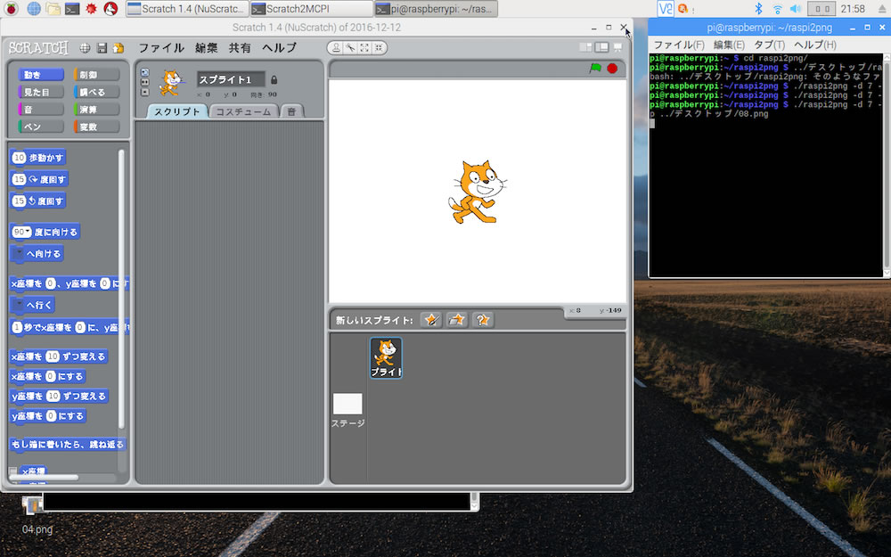Switch to the スクリプト tab
This screenshot has width=891, height=557.
(x=177, y=111)
